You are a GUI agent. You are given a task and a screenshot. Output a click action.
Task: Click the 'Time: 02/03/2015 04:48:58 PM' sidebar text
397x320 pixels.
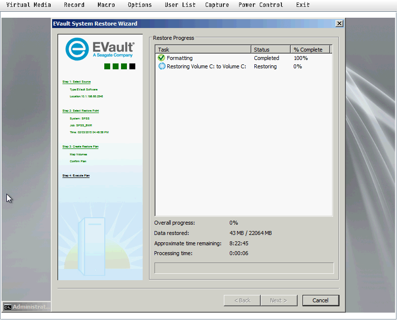89,132
